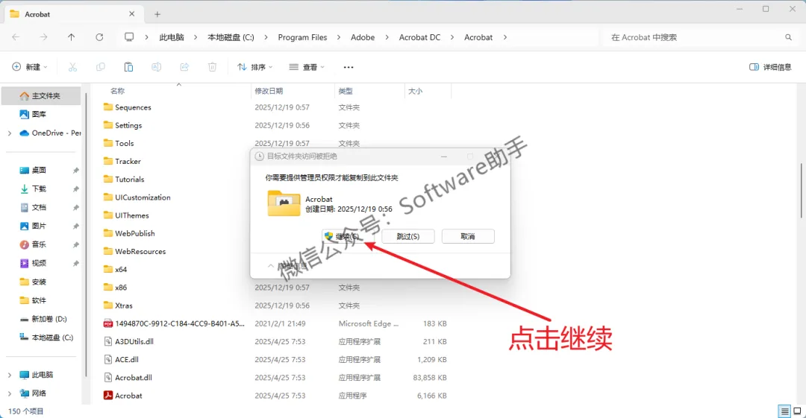Click the rename icon in toolbar
This screenshot has width=806, height=418.
pos(156,67)
